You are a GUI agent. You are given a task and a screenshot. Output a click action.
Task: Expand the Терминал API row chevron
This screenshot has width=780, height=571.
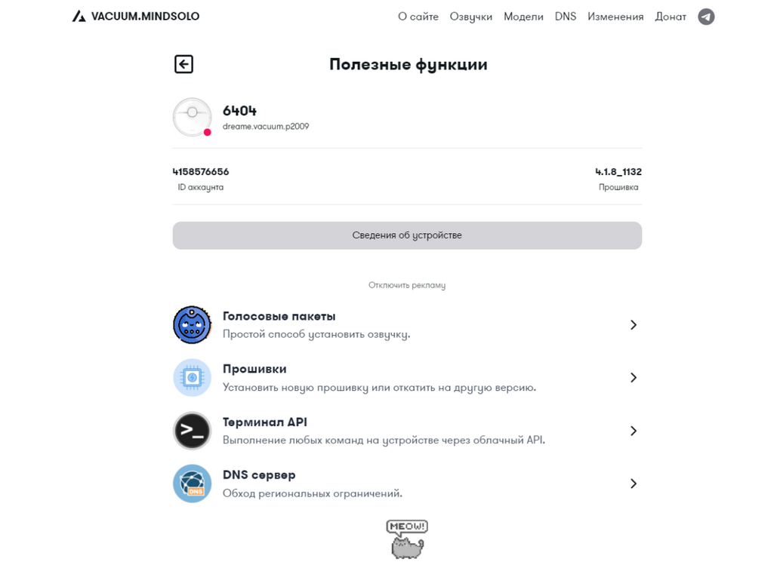pos(633,430)
